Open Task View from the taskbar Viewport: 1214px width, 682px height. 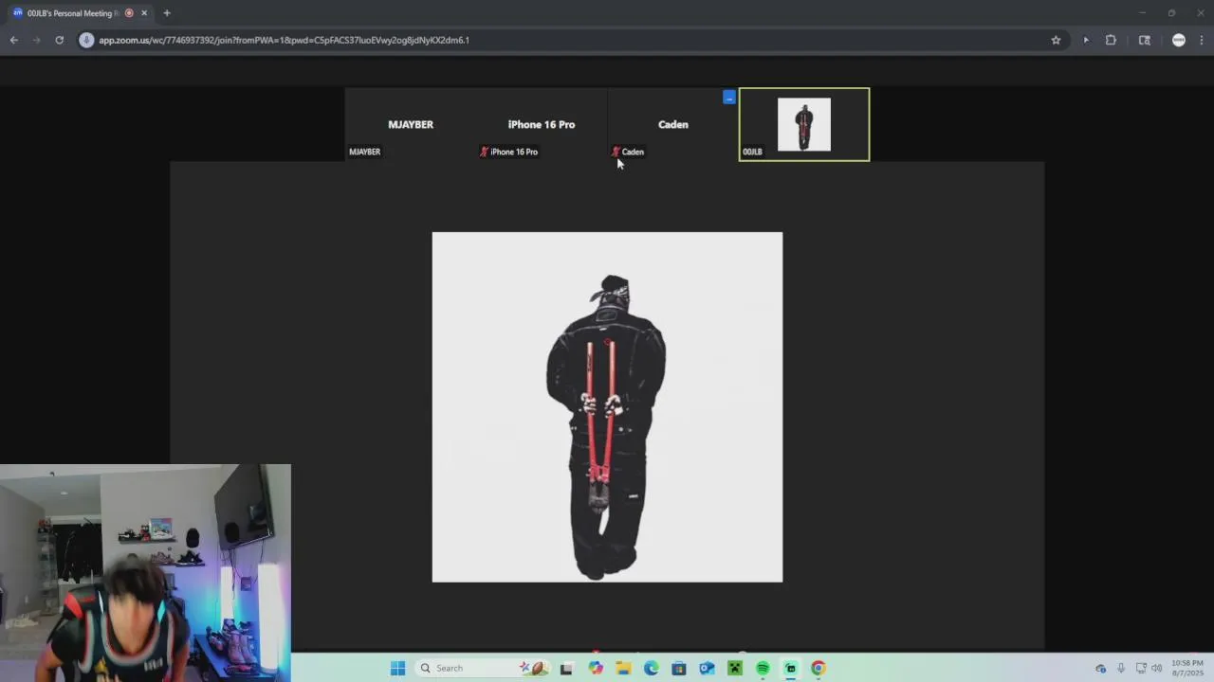coord(566,668)
